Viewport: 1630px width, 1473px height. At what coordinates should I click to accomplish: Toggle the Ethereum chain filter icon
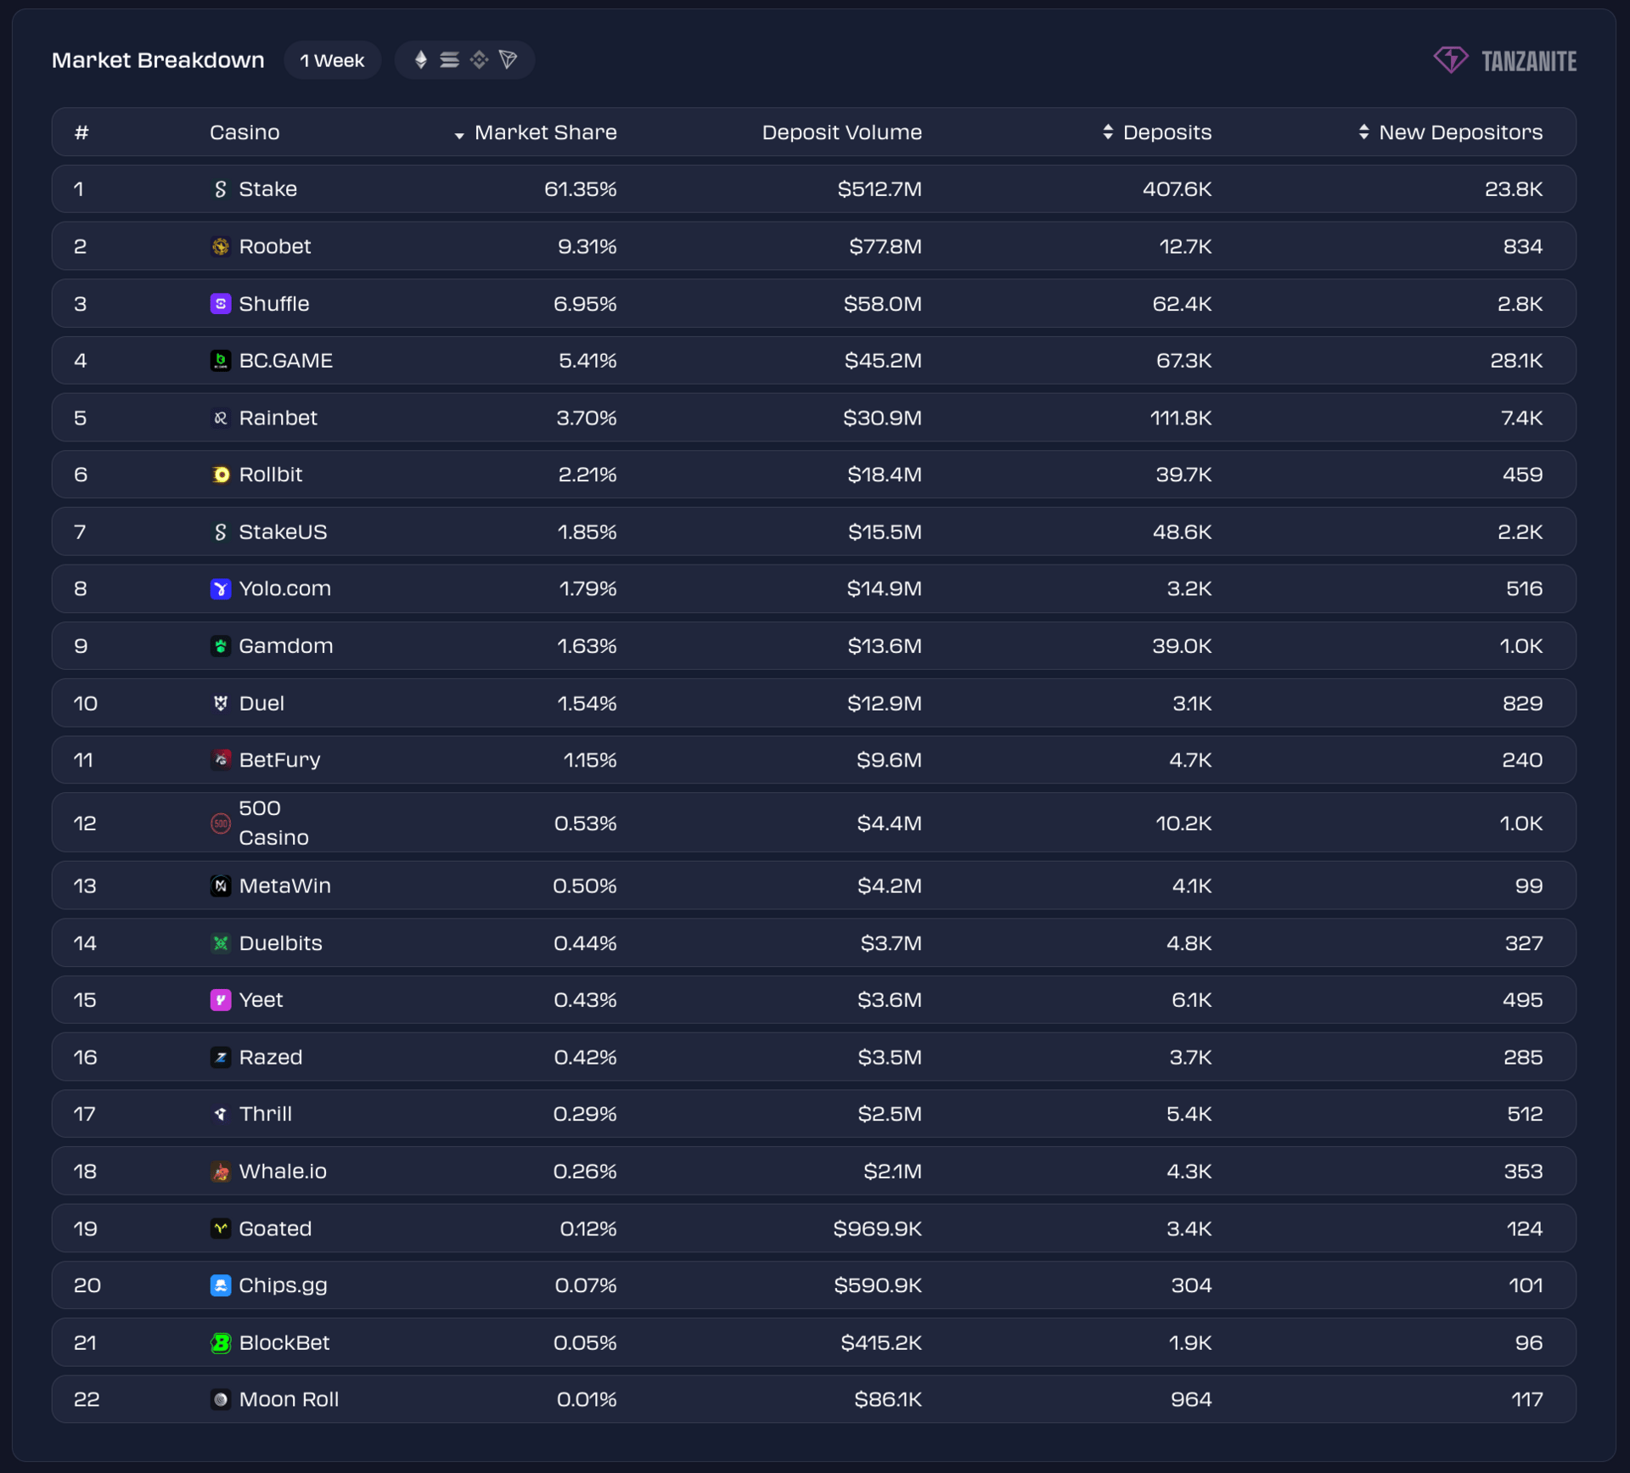point(420,59)
